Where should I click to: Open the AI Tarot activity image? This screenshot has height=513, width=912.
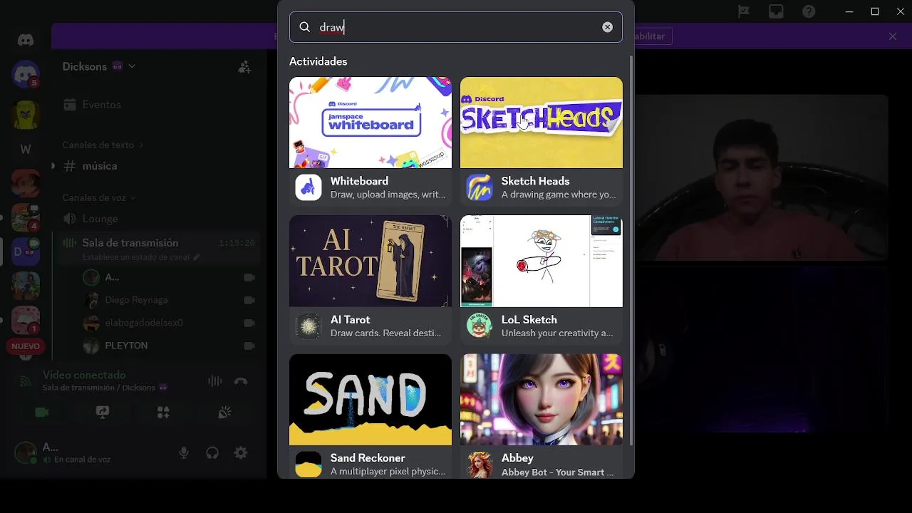pyautogui.click(x=370, y=261)
